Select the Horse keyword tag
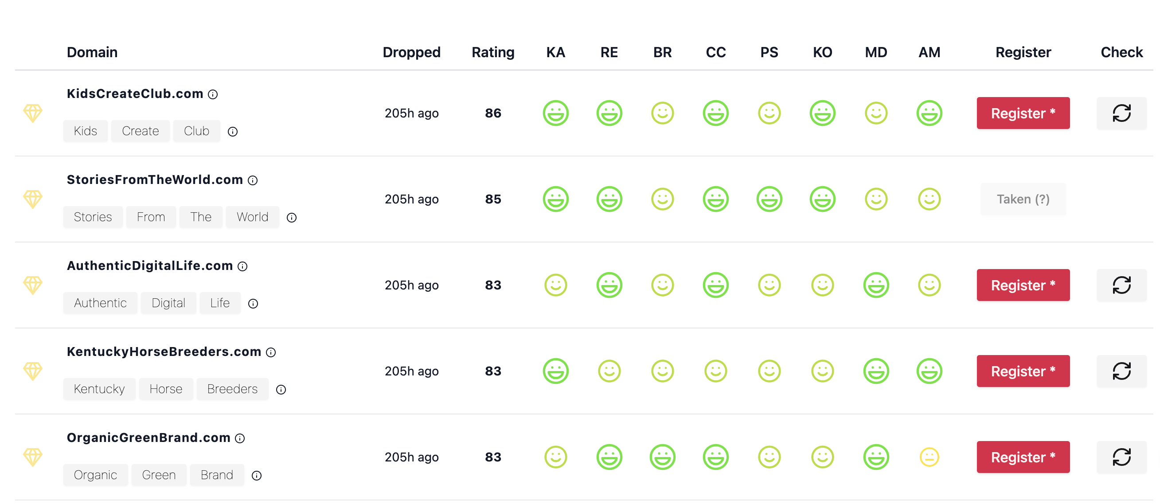This screenshot has width=1160, height=504. (x=166, y=389)
